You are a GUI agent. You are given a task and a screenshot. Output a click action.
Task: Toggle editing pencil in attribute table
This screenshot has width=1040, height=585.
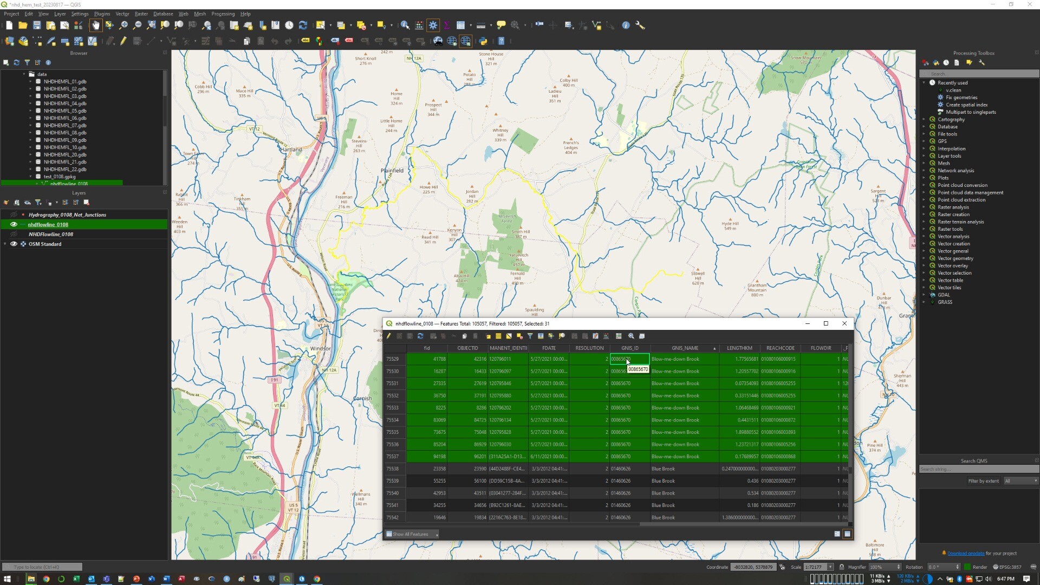tap(389, 336)
